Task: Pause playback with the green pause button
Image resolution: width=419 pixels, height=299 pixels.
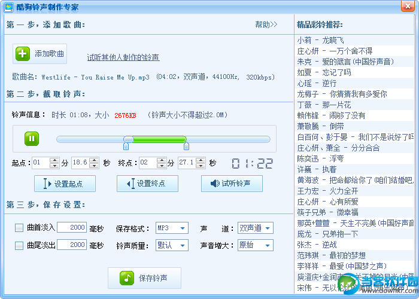Action: pos(32,139)
